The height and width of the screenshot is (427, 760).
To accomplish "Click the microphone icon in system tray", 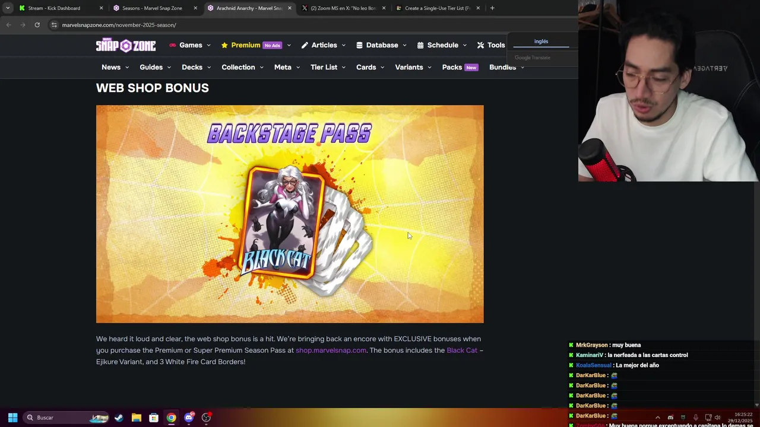I will 695,418.
